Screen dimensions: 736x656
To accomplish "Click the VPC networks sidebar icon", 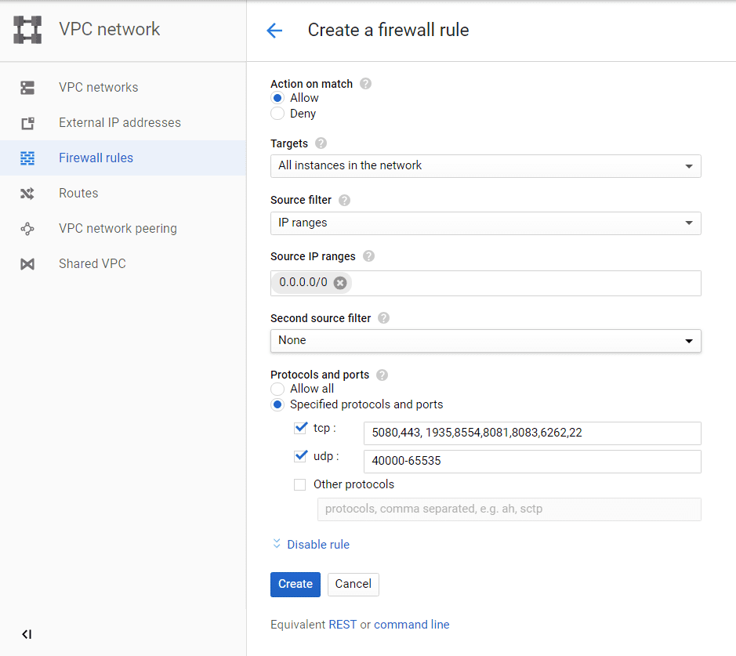I will click(x=27, y=88).
